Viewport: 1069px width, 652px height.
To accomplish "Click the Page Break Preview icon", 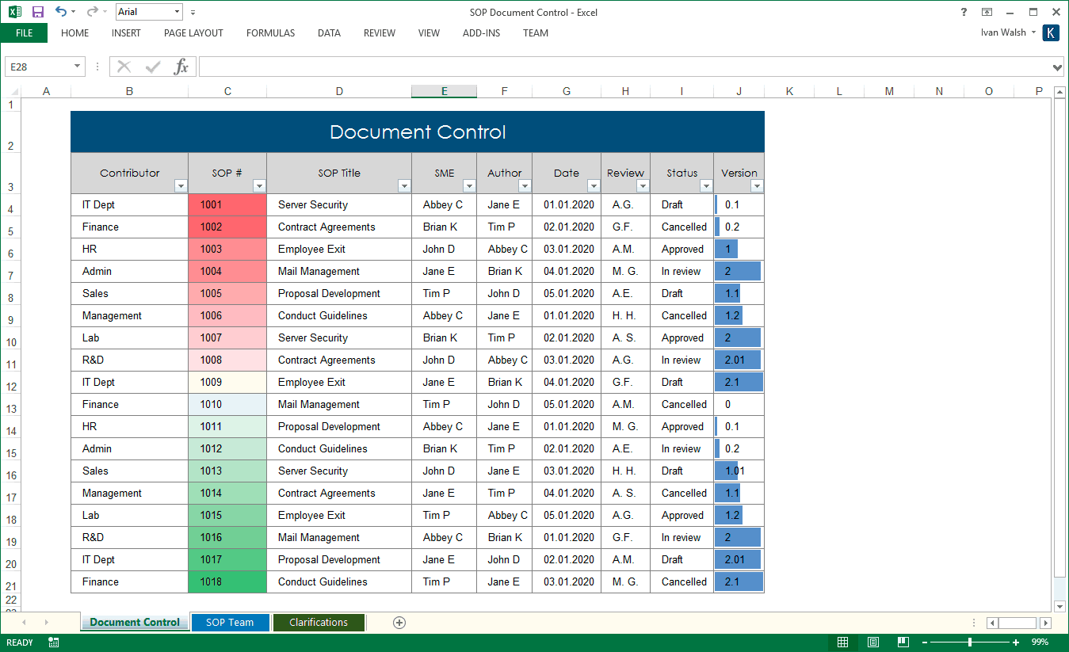I will (902, 642).
